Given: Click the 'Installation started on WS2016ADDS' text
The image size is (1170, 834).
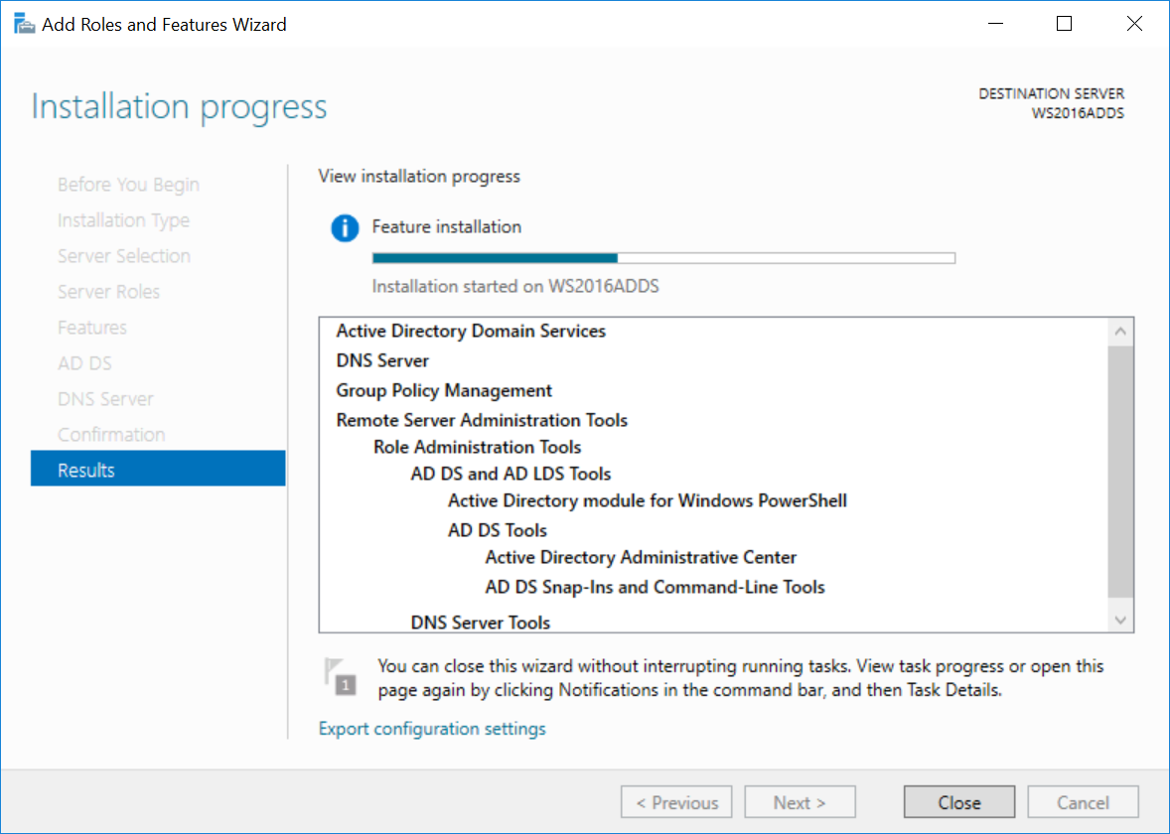Looking at the screenshot, I should coord(515,287).
